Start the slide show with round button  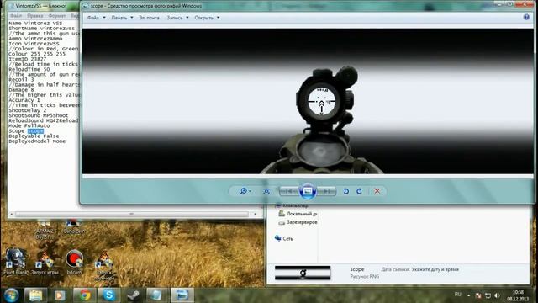[x=308, y=191]
